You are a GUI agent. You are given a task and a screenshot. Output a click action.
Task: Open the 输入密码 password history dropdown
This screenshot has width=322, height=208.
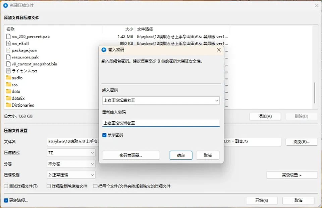(x=217, y=100)
